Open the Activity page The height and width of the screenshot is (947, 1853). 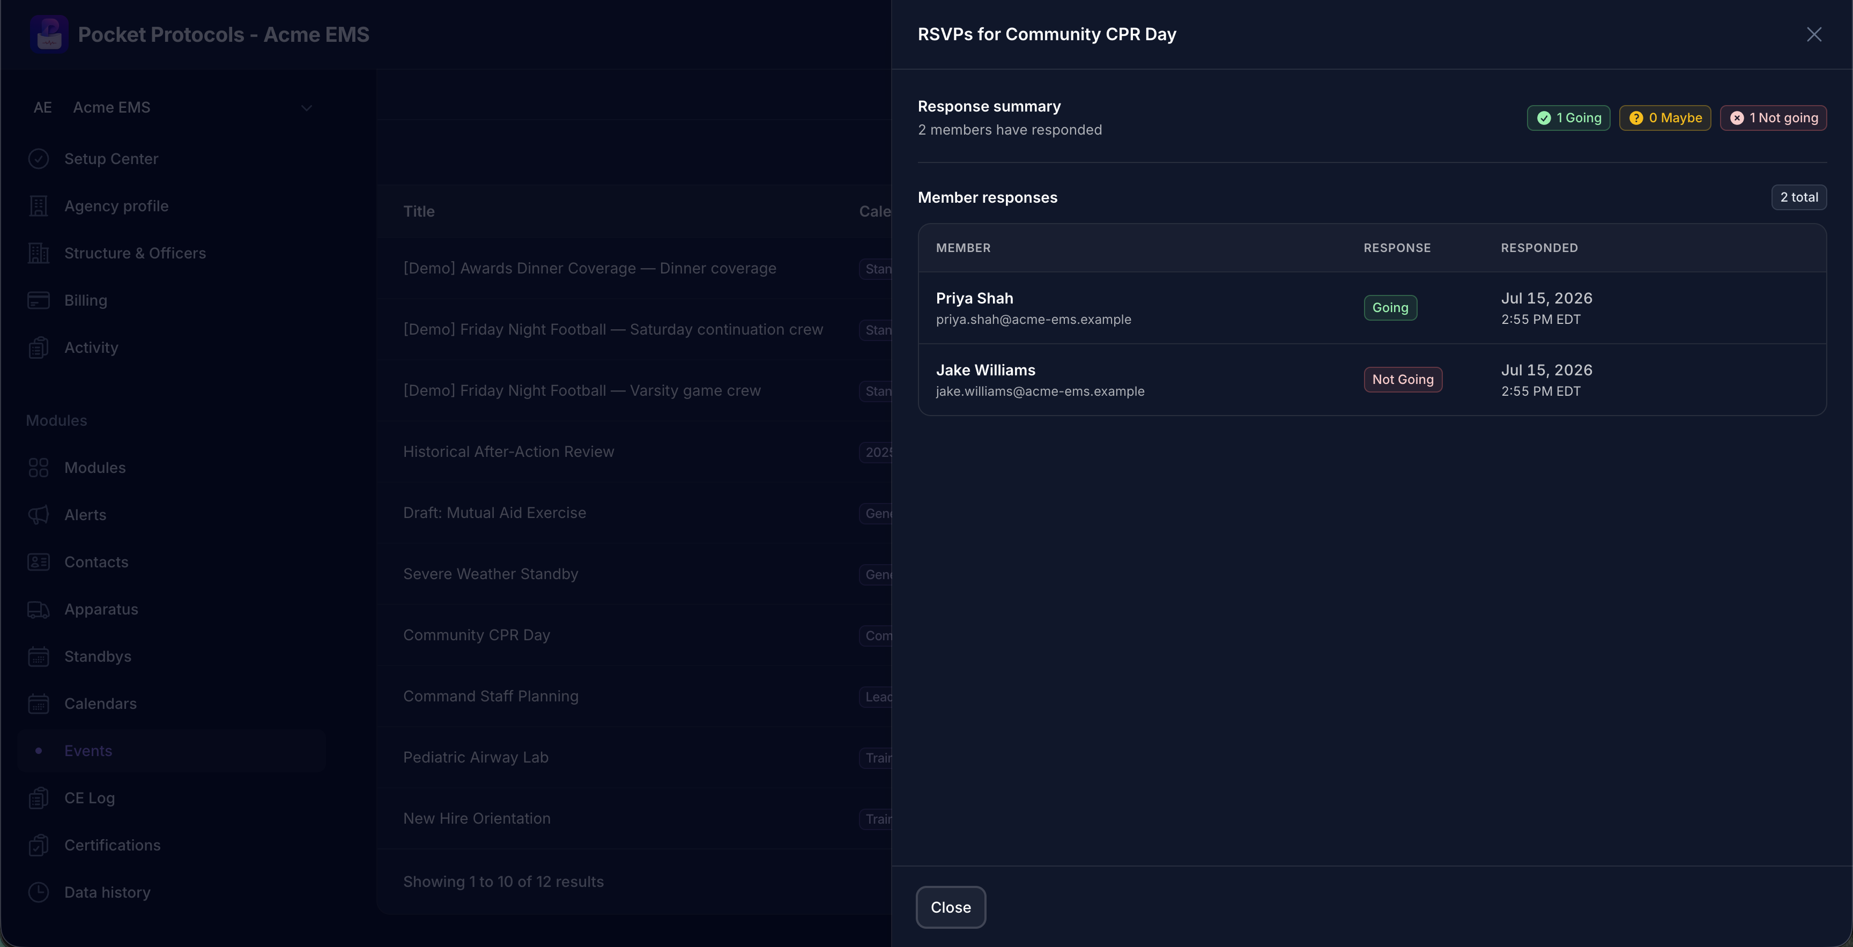point(172,347)
